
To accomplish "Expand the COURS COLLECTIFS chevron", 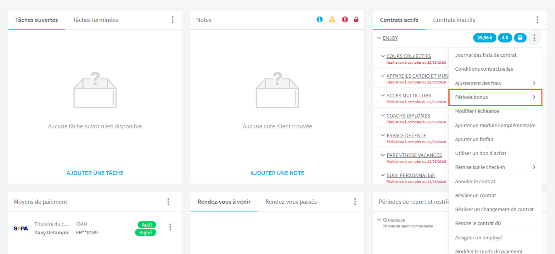I will 383,56.
